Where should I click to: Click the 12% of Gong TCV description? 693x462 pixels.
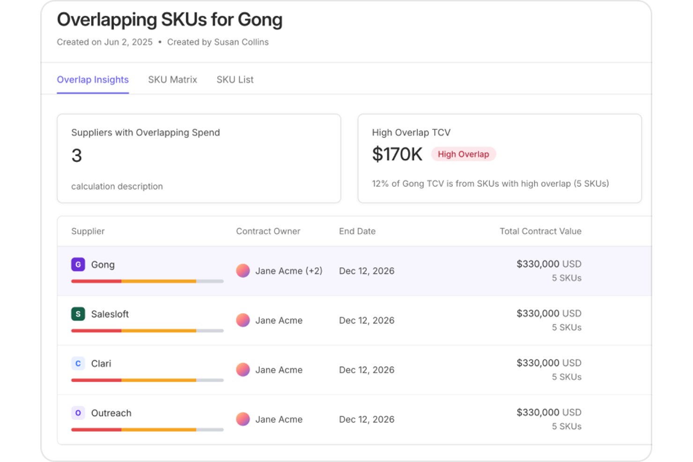490,183
